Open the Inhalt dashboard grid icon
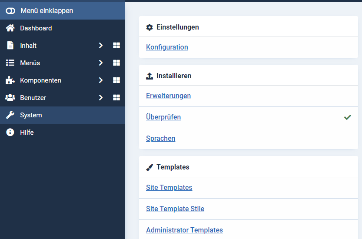The image size is (362, 239). point(116,46)
